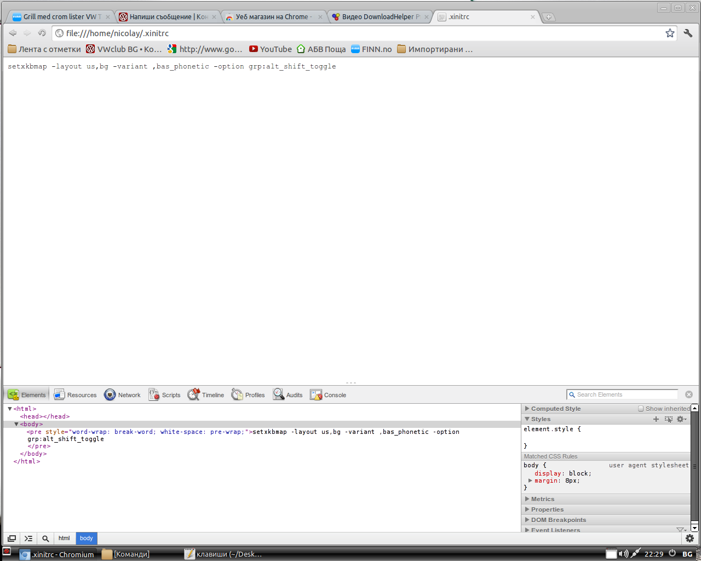
Task: Open the Profiles panel
Action: 248,395
